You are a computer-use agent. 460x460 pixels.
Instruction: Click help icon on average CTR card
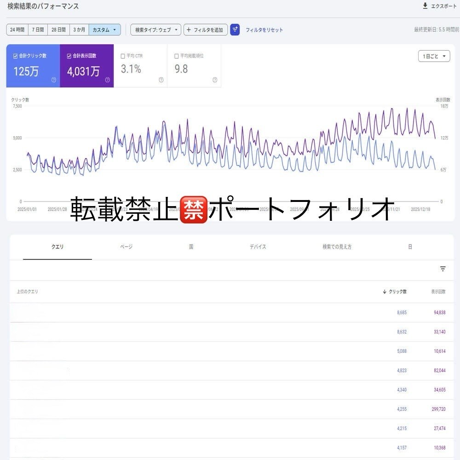161,80
